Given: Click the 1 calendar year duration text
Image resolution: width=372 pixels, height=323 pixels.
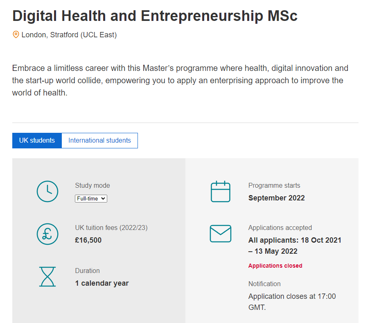Looking at the screenshot, I should [102, 283].
